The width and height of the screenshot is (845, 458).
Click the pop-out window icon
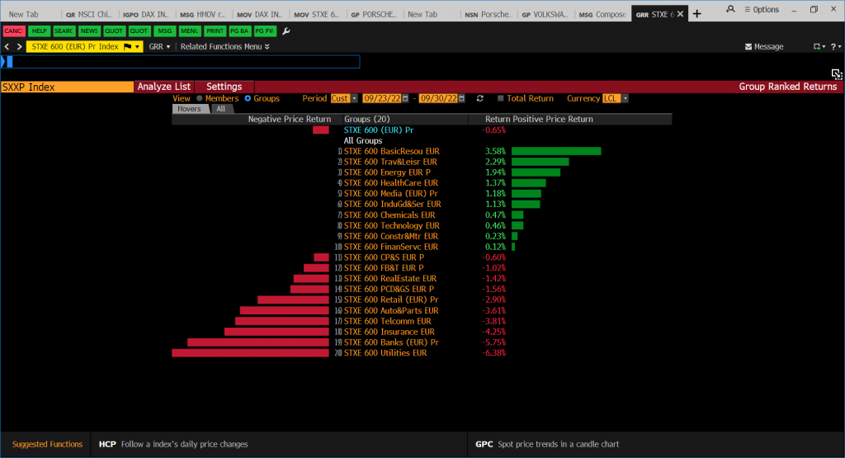[837, 73]
